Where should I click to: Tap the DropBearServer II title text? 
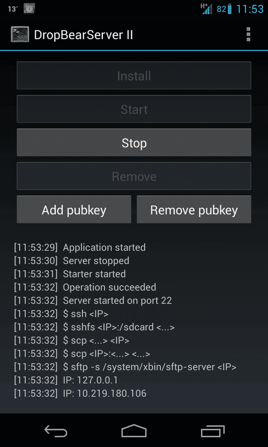[84, 35]
